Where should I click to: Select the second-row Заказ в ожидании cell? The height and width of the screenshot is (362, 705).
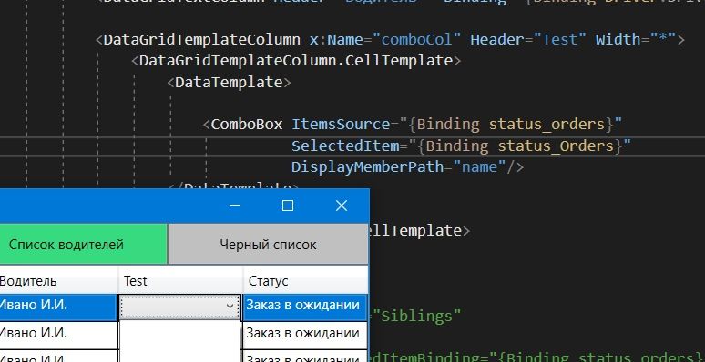click(305, 335)
